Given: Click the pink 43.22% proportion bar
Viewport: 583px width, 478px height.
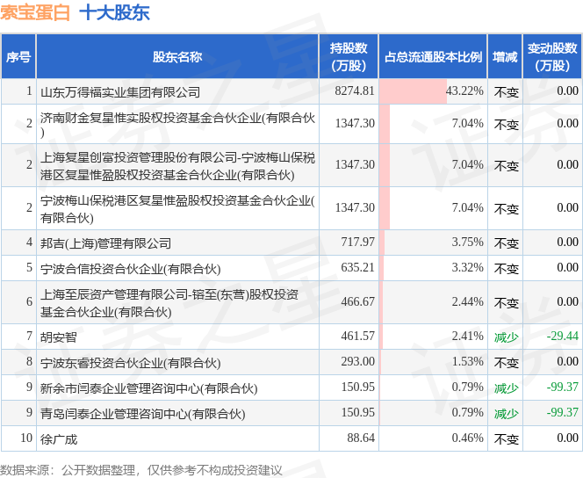Looking at the screenshot, I should [413, 91].
